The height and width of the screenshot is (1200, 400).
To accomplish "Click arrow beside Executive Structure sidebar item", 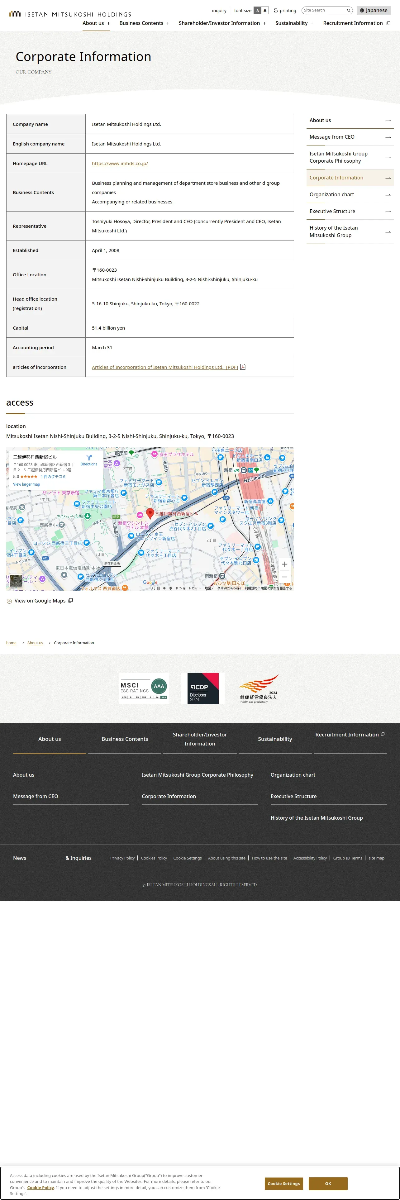I will pyautogui.click(x=388, y=212).
